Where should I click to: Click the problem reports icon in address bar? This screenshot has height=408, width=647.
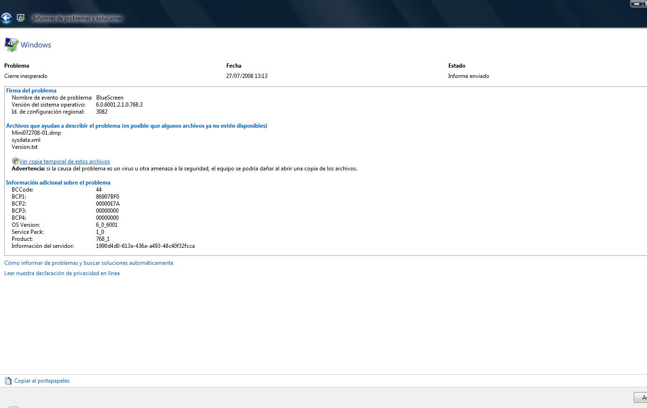[21, 18]
